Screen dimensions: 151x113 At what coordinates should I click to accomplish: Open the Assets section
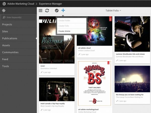pyautogui.click(x=18, y=45)
